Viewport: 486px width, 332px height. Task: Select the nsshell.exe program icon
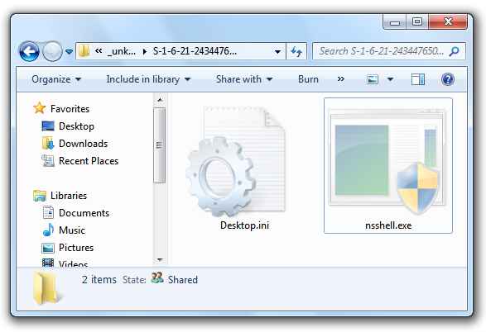387,161
